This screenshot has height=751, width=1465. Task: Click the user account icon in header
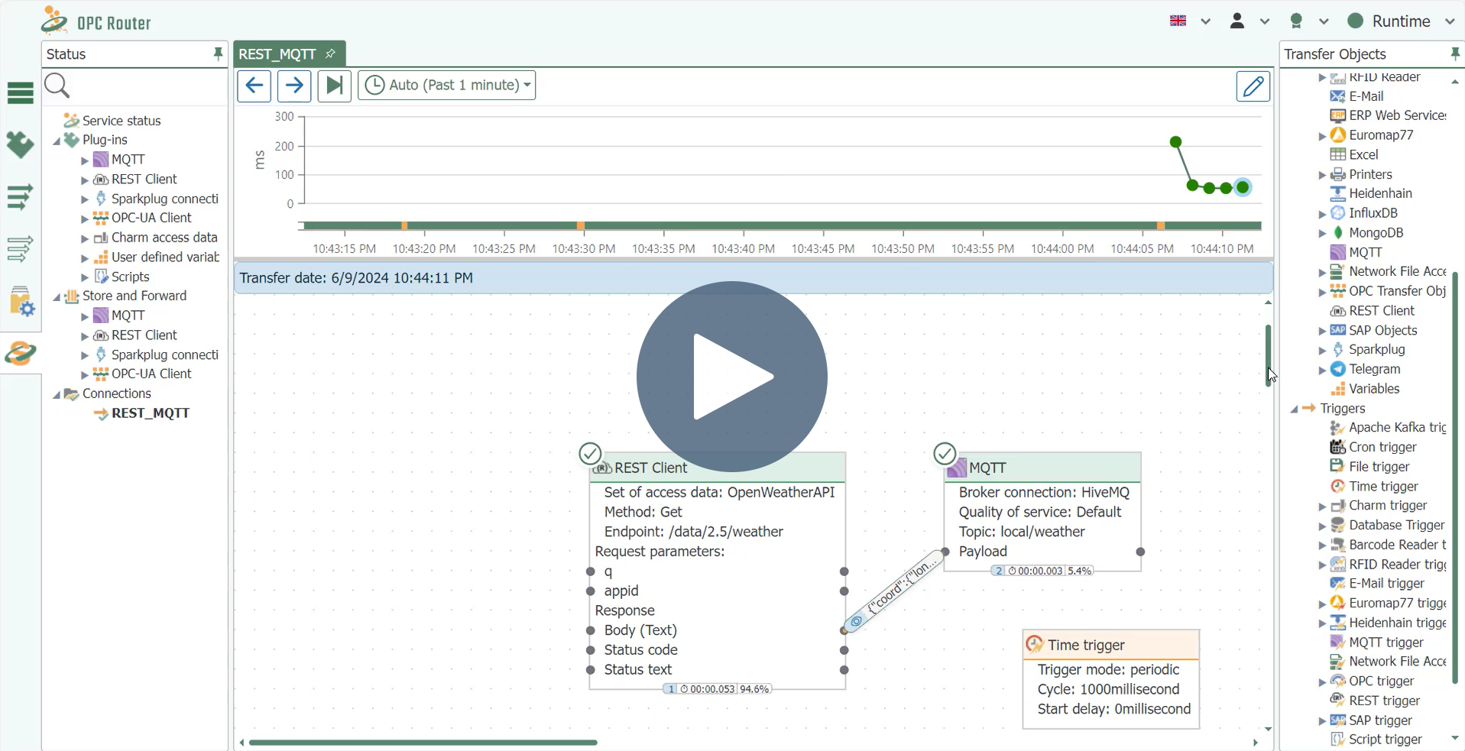point(1238,21)
